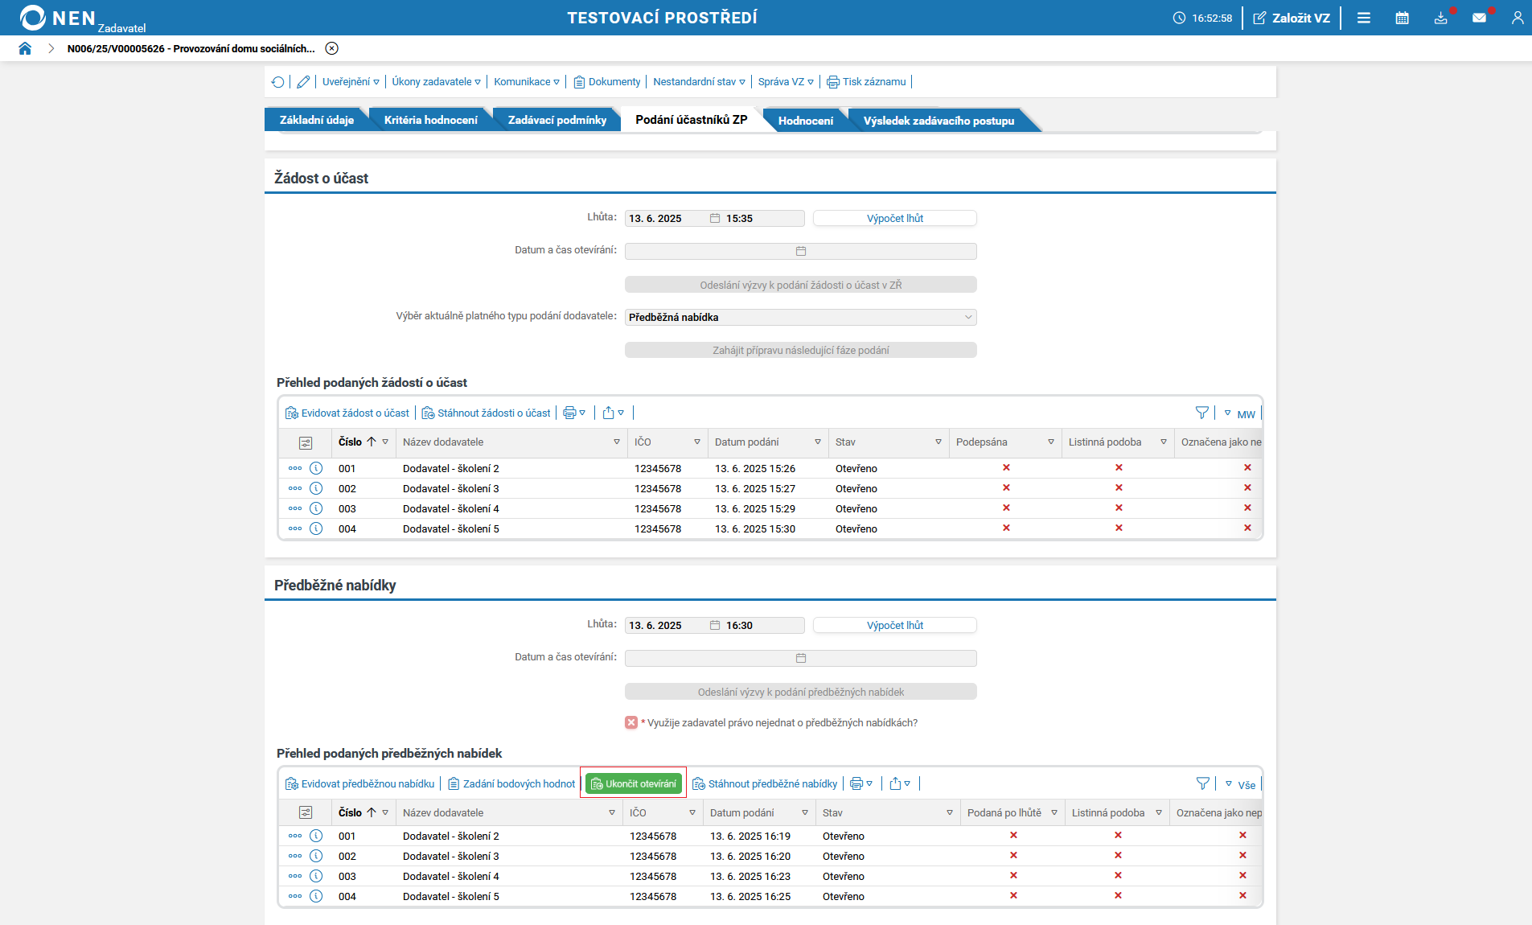Click Výpočet lhůt in Žádost o účast
Viewport: 1532px width, 925px height.
tap(894, 218)
